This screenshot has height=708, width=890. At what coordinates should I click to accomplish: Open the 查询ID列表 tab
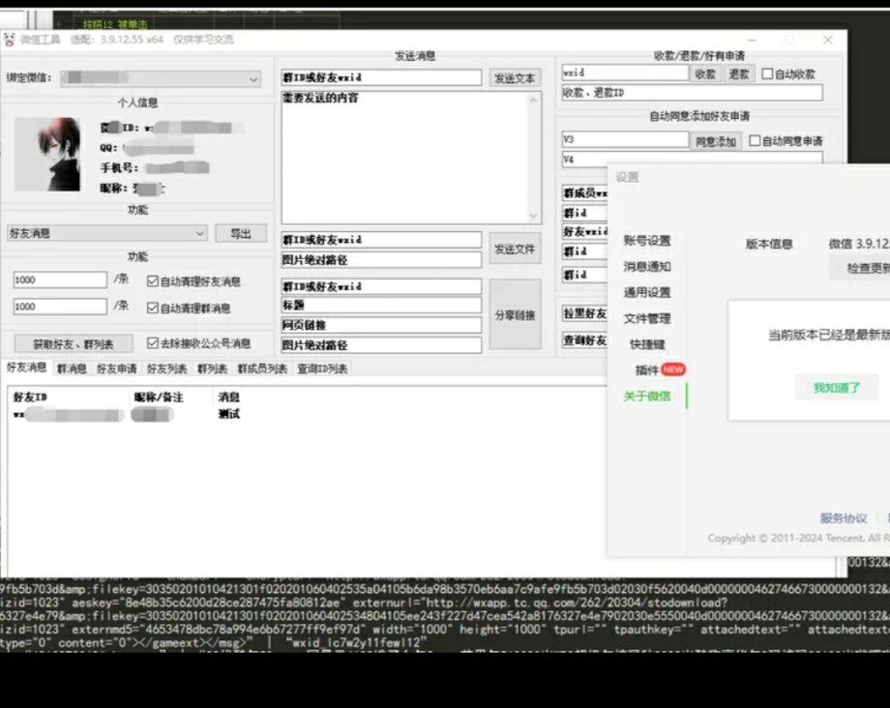[x=322, y=369]
